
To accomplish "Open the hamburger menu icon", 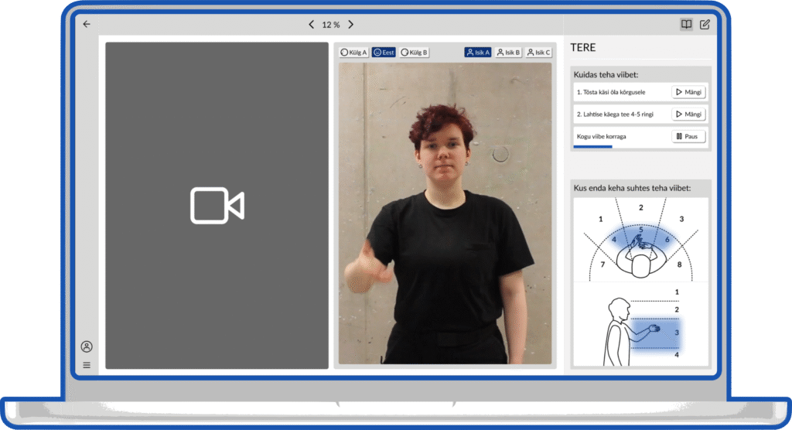I will (x=87, y=365).
